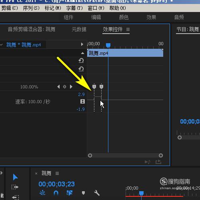Select the first keyframe marker in effect timeline
Screen dimensions: 200x200
(94, 87)
